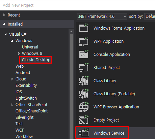This screenshot has width=155, height=139.
Task: Expand the Windows 8 node arrow
Action: (19, 54)
